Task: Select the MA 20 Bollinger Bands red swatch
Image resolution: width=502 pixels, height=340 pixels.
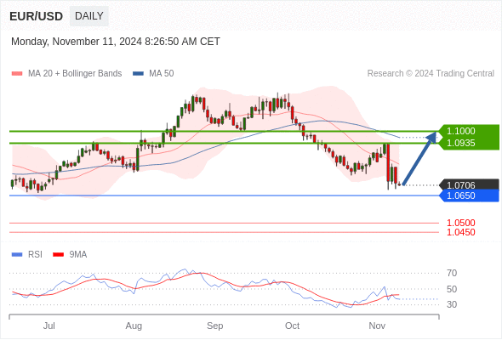Action: click(x=17, y=74)
